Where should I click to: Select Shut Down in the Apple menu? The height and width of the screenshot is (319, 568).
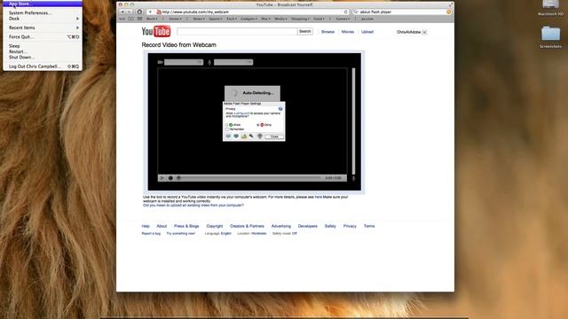(x=43, y=57)
